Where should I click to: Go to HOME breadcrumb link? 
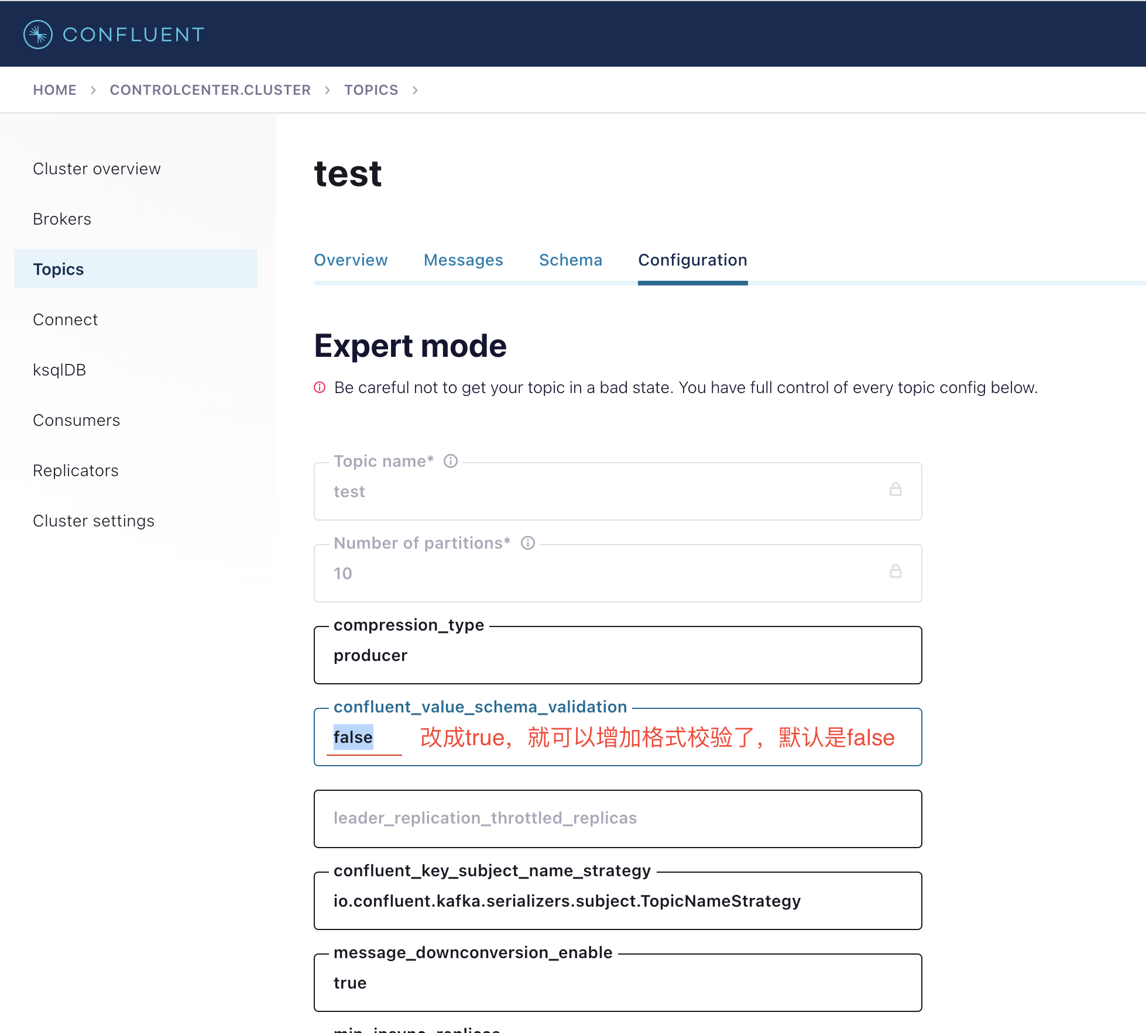54,90
